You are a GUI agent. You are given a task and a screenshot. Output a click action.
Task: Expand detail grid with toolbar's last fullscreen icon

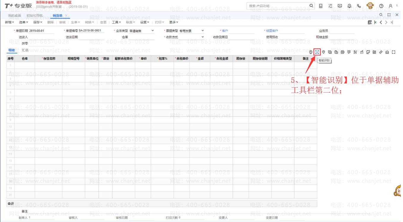tap(394, 52)
